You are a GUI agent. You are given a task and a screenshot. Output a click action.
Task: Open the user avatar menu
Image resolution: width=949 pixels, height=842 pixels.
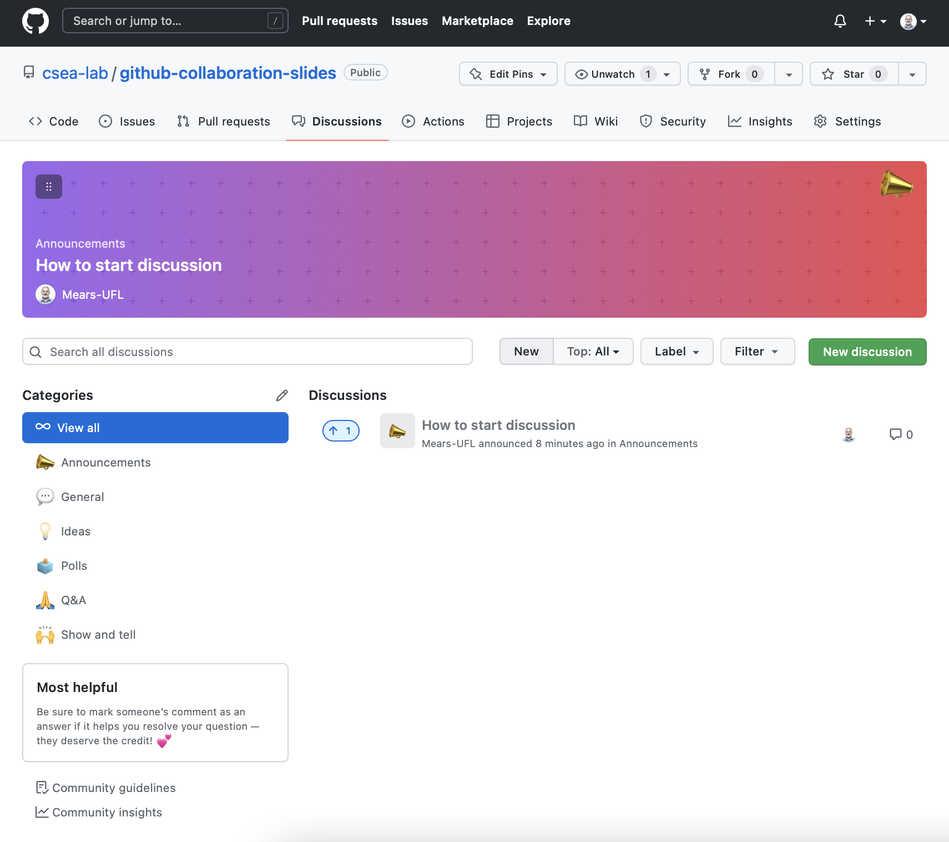(x=913, y=21)
